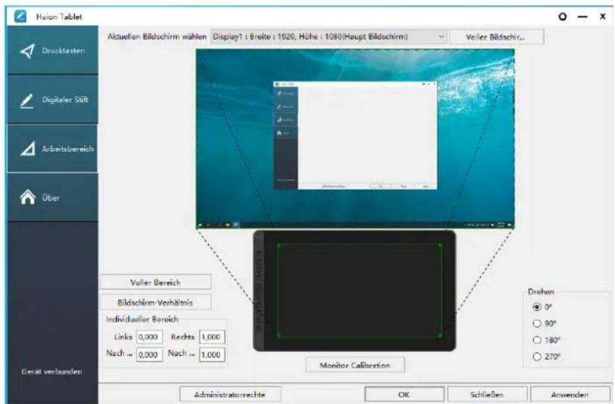This screenshot has width=615, height=404.
Task: Open Monitor Calibration
Action: click(355, 365)
